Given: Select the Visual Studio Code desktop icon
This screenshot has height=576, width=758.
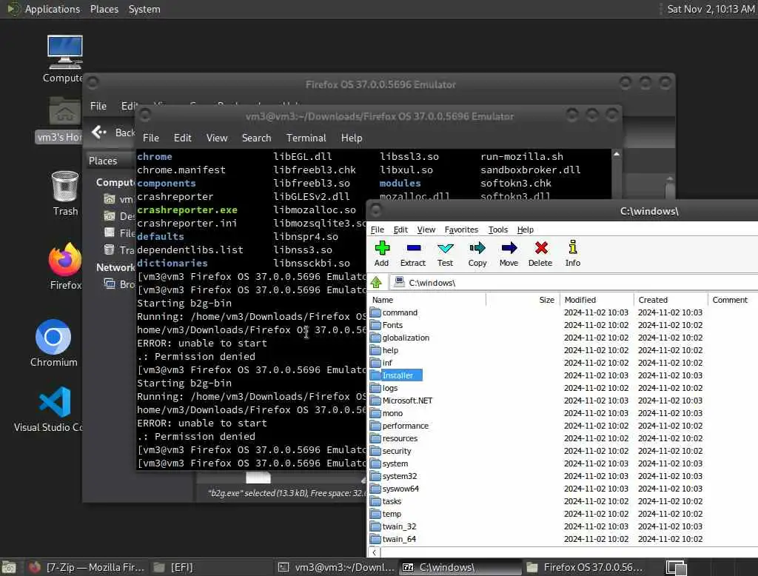Looking at the screenshot, I should (49, 409).
